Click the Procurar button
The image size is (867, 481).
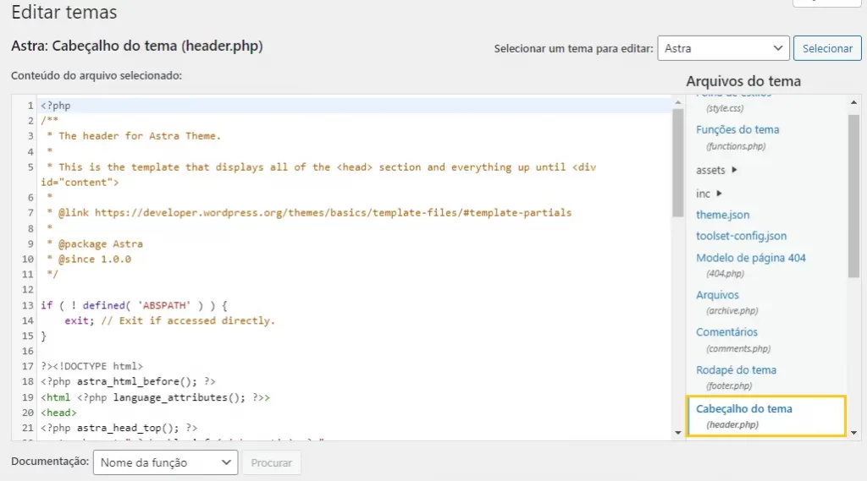coord(271,462)
